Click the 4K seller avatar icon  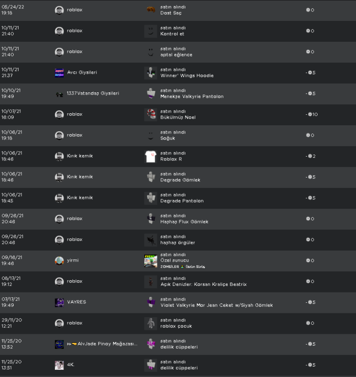pos(59,365)
